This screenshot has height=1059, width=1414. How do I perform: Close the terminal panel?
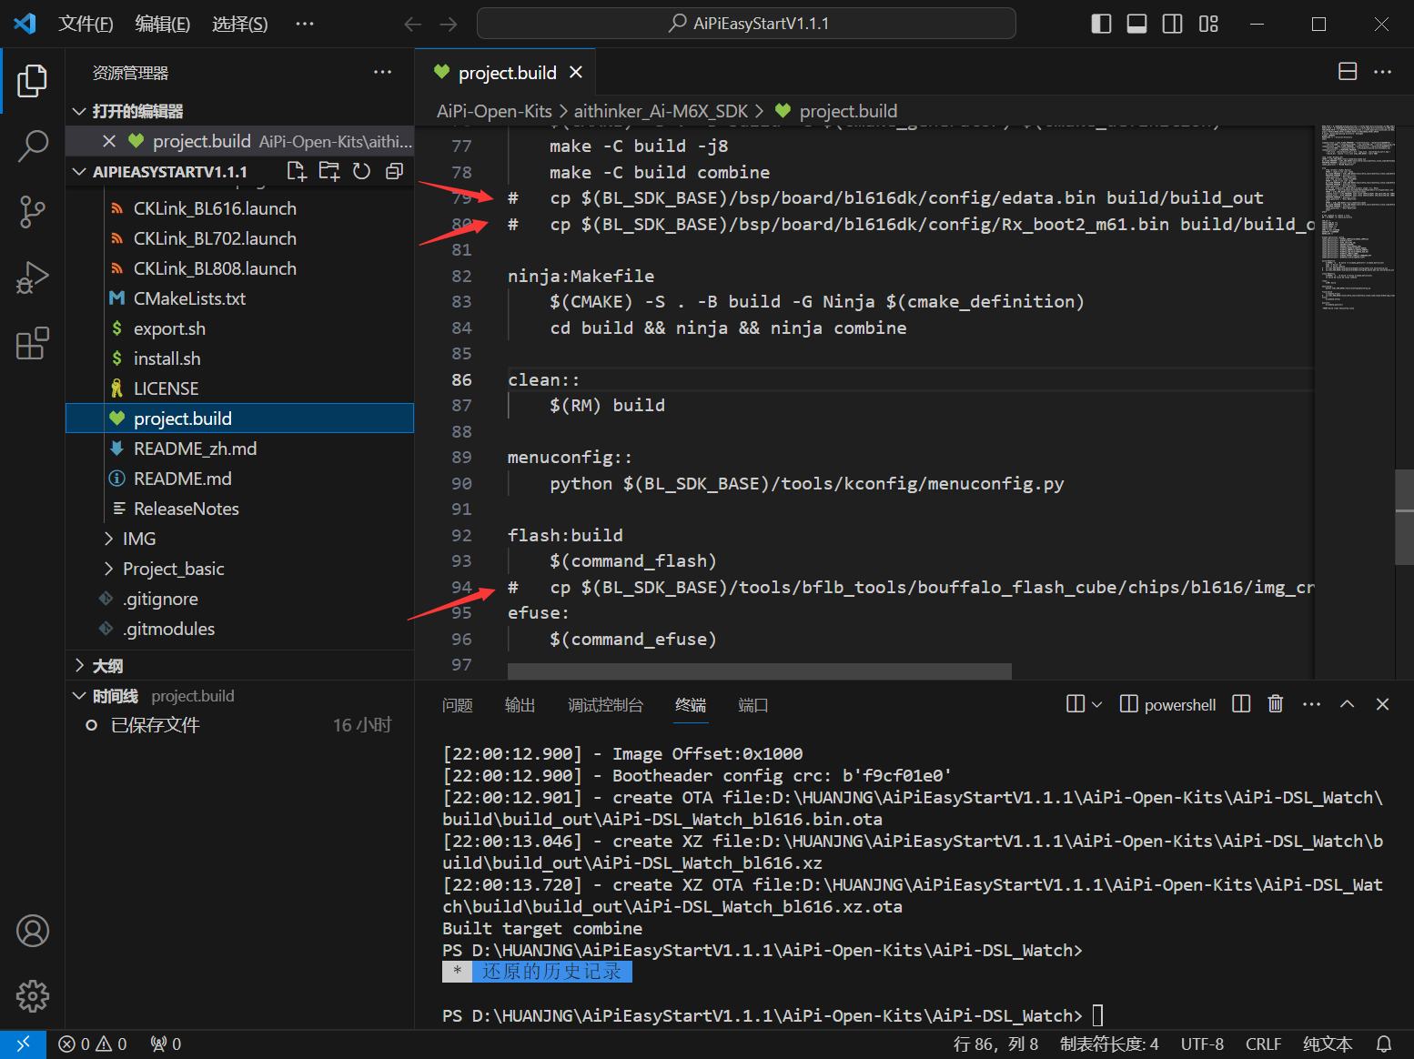(x=1382, y=704)
